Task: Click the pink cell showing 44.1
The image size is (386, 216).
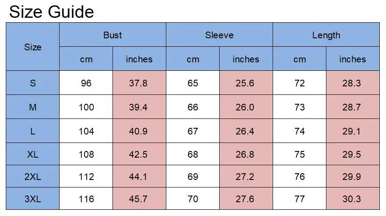Action: click(x=139, y=177)
